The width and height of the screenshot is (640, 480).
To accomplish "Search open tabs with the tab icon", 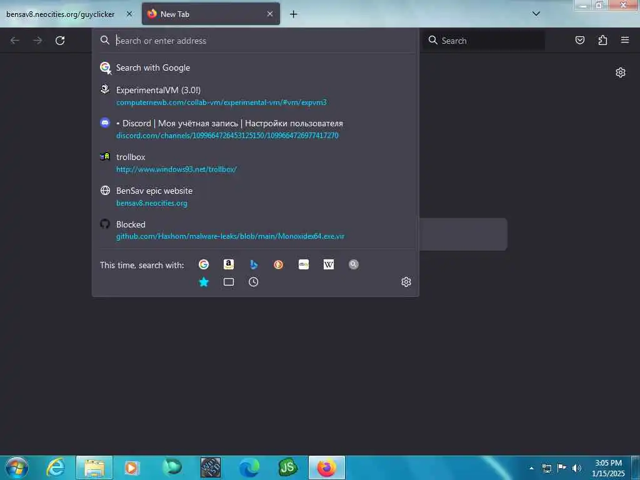I will [x=229, y=282].
